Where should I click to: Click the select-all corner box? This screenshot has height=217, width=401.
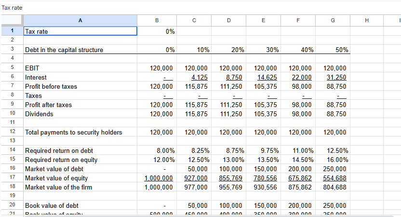pos(12,20)
